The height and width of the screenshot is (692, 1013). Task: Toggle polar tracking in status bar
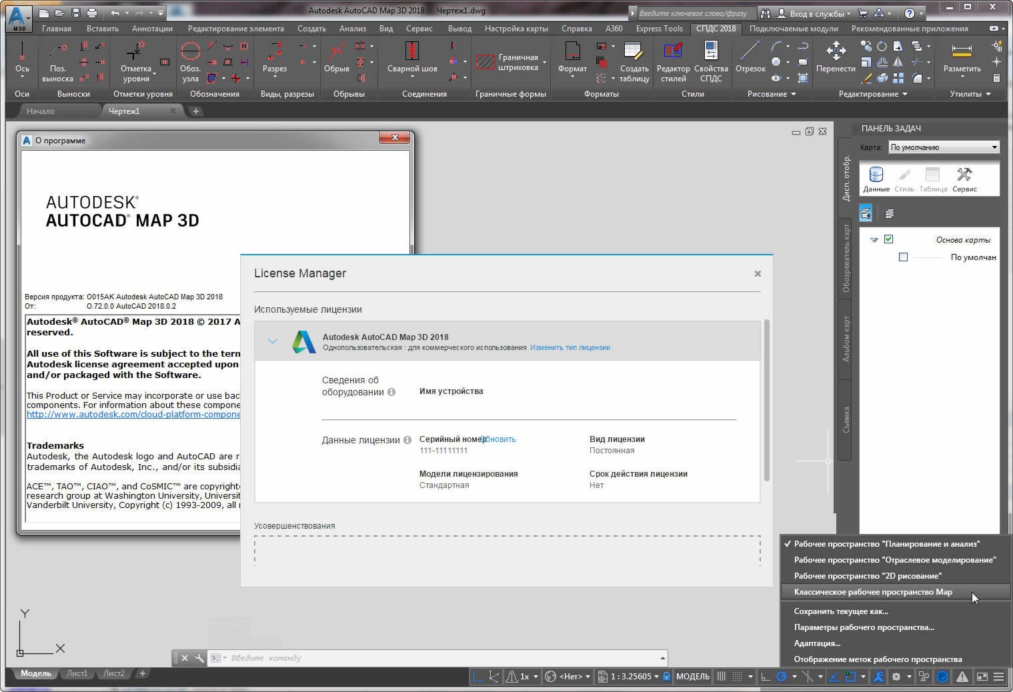click(782, 676)
